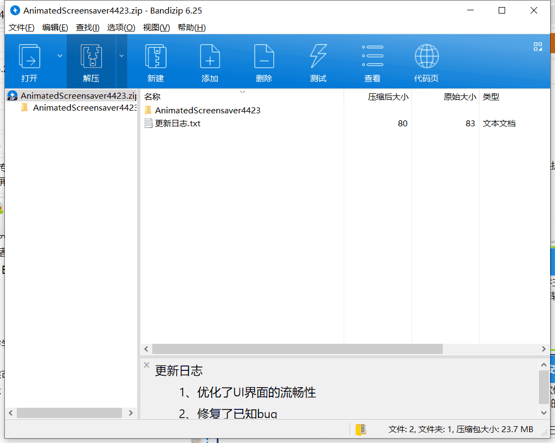Click the folder icon next to AnimatedScreensaver4423 in list
The image size is (555, 443).
point(148,110)
